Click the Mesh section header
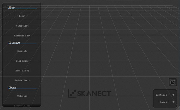The width and height of the screenshot is (180, 110). pos(12,8)
